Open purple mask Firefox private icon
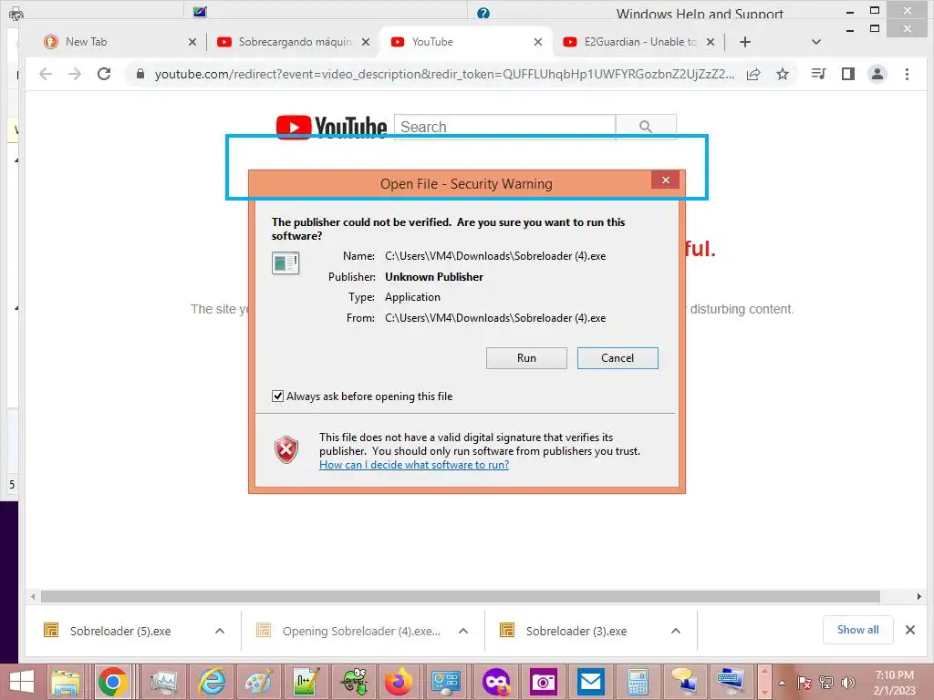 (495, 682)
